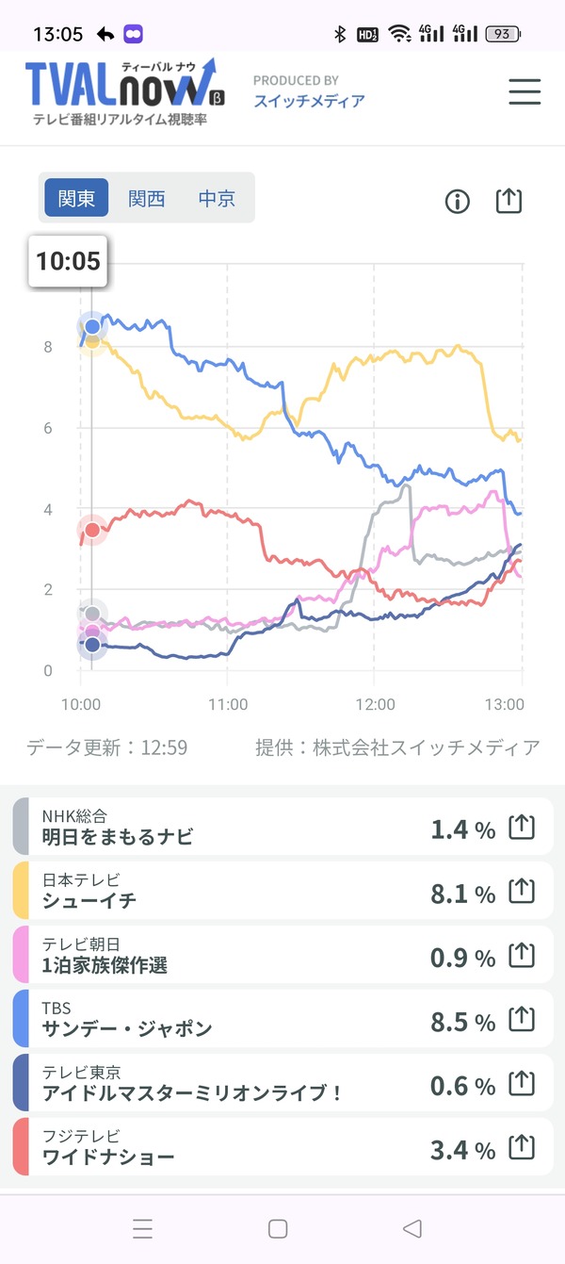565x1264 pixels.
Task: Open the chart info icon
Action: (458, 202)
